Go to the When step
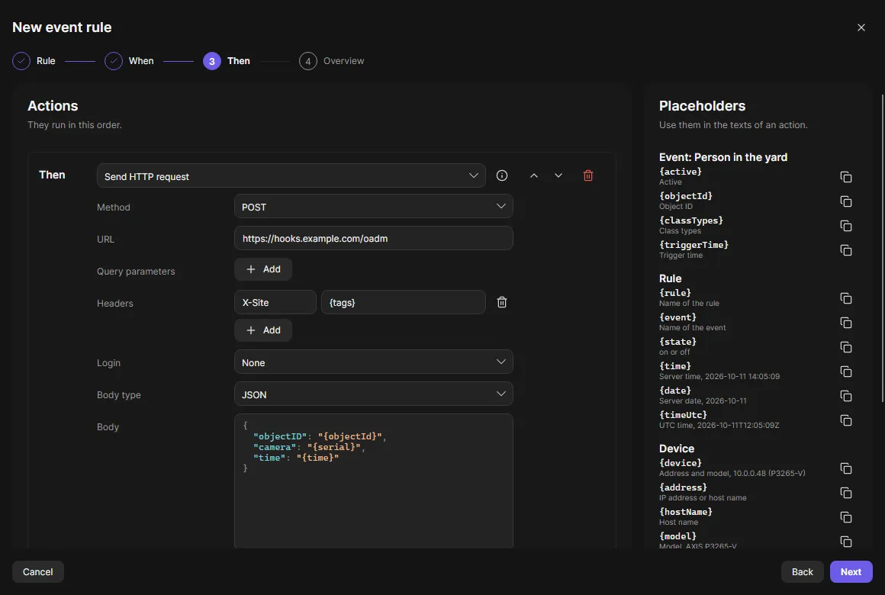This screenshot has height=595, width=885. [x=129, y=61]
